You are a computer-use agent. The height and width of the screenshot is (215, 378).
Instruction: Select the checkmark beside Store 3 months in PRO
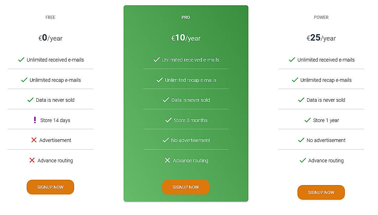click(x=169, y=120)
